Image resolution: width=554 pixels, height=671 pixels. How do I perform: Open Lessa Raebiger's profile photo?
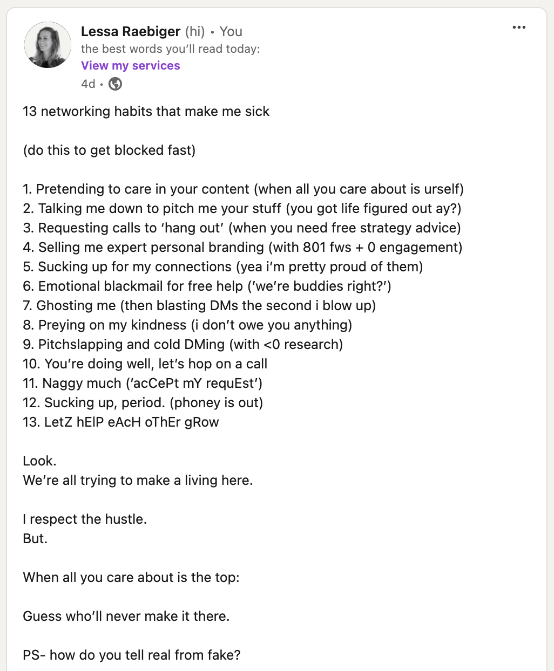(x=48, y=45)
